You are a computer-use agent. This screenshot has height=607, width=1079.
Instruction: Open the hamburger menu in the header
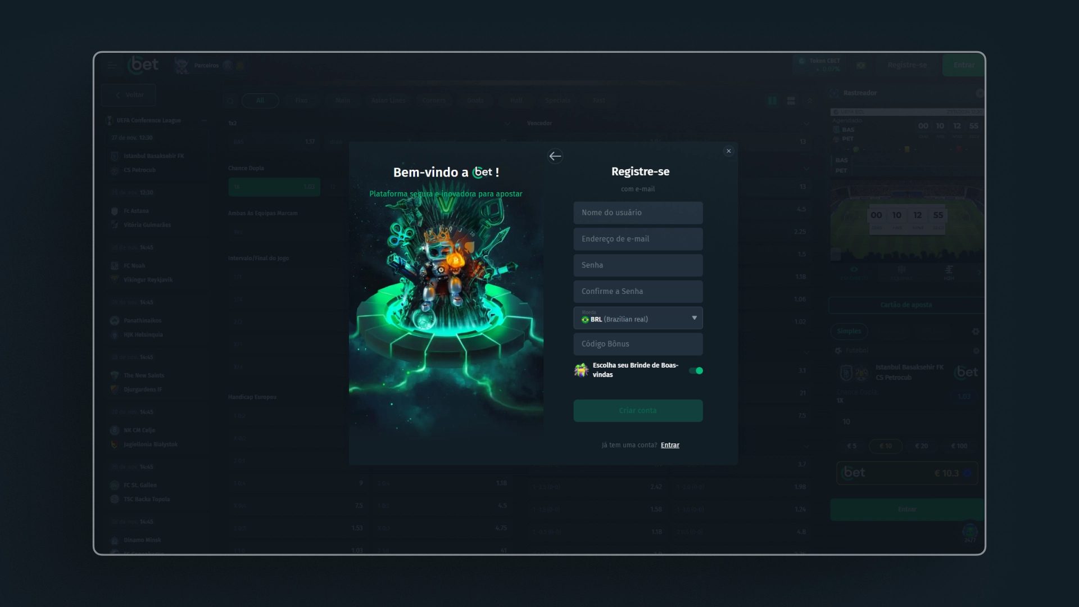tap(112, 66)
